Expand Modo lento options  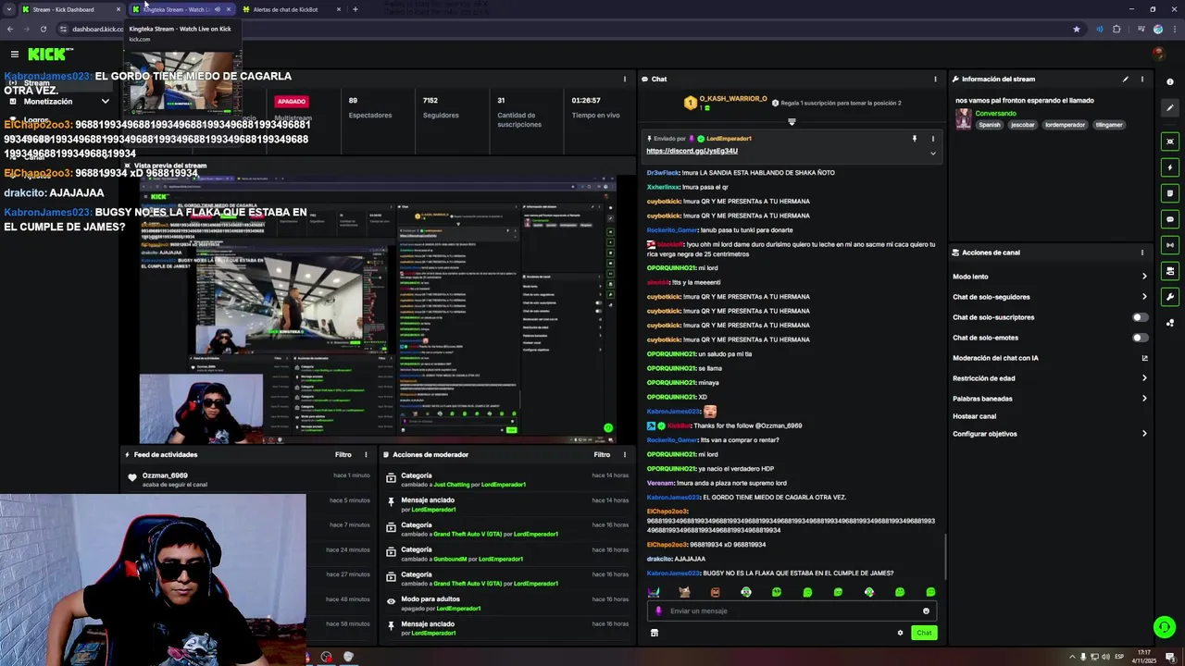point(1144,277)
